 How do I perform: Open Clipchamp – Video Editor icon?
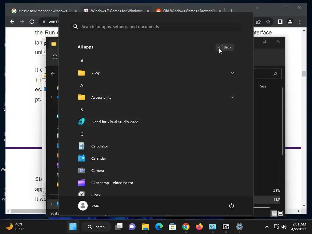[82, 183]
